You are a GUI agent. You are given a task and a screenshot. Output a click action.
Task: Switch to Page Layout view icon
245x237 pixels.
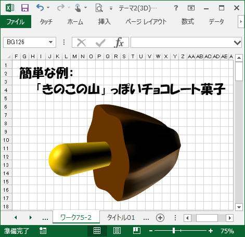click(x=117, y=231)
